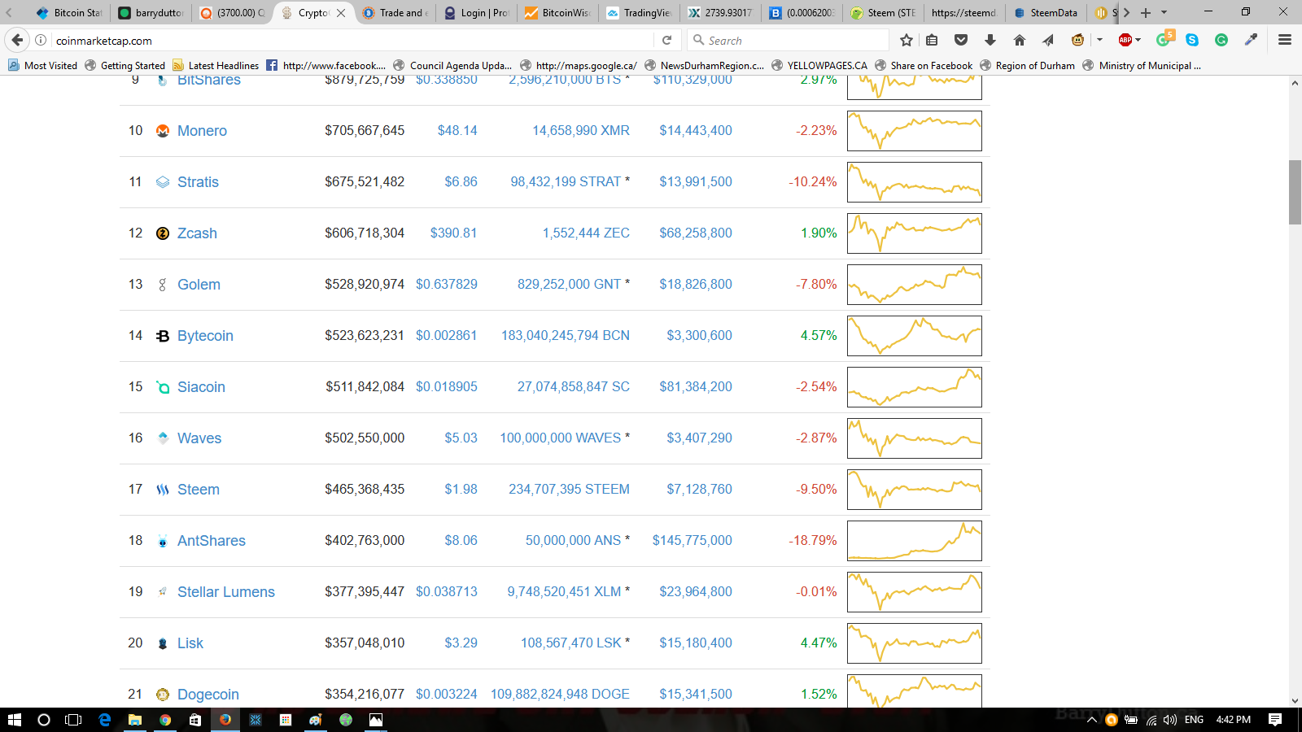Click Lisk price $3.29
Viewport: 1302px width, 732px height.
tap(461, 643)
